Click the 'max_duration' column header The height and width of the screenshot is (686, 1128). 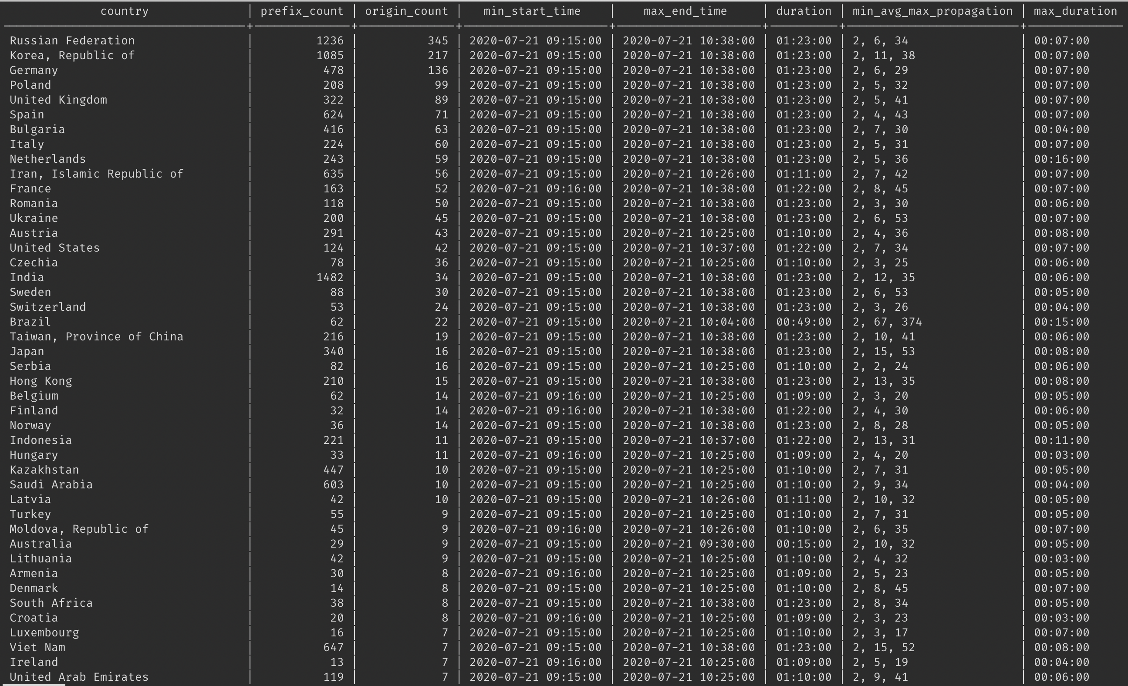[x=1075, y=11]
